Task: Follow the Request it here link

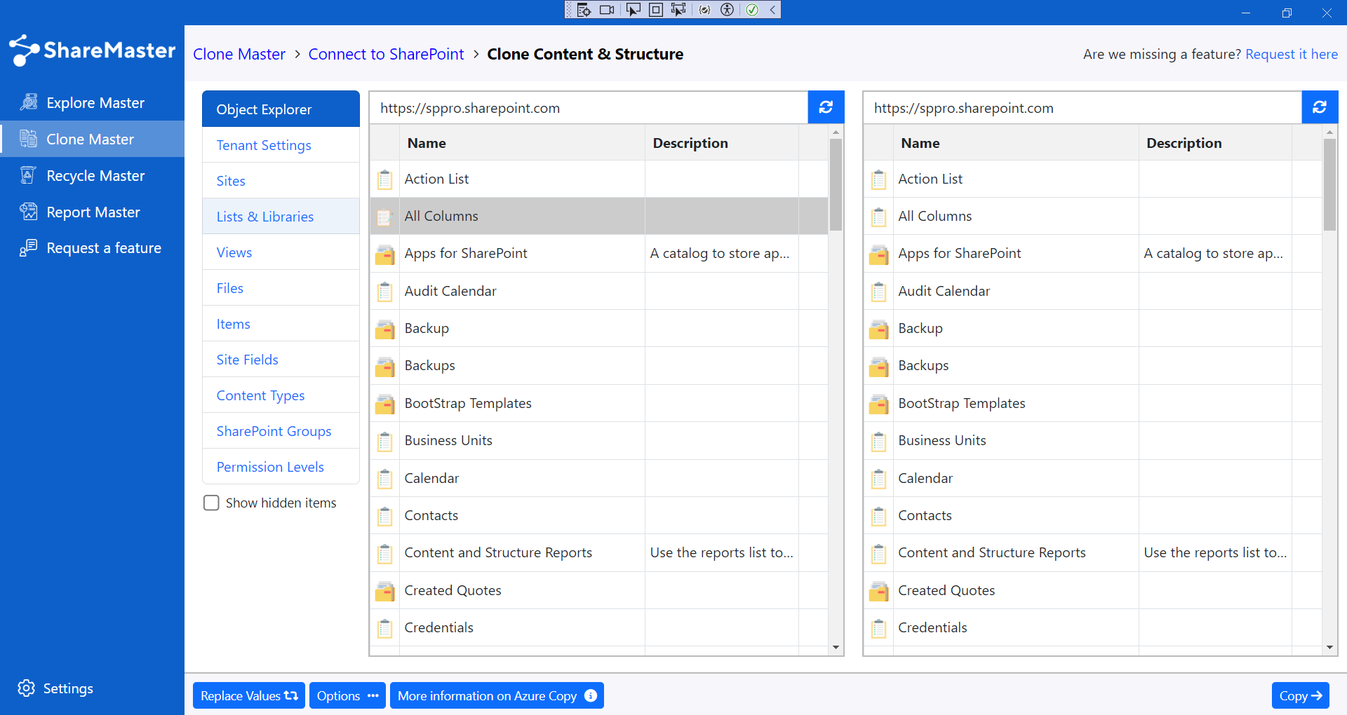Action: pyautogui.click(x=1291, y=54)
